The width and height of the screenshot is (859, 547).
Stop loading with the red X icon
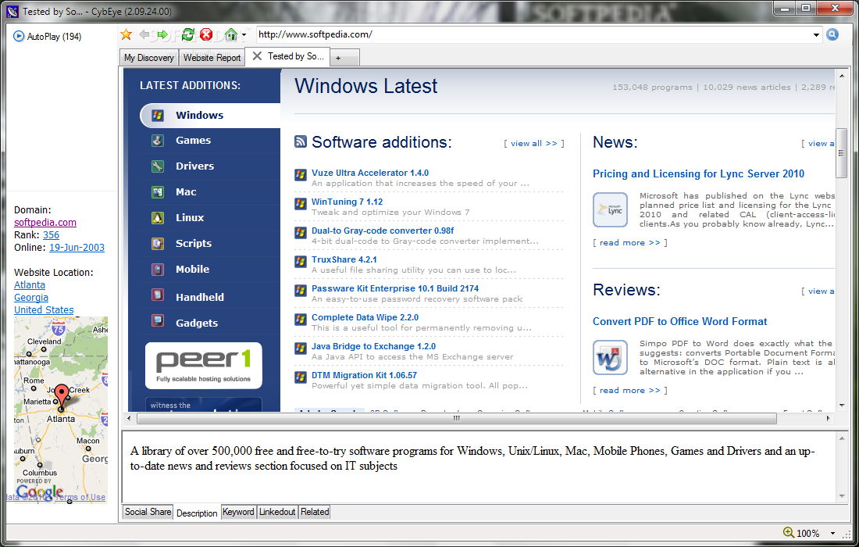pyautogui.click(x=206, y=34)
